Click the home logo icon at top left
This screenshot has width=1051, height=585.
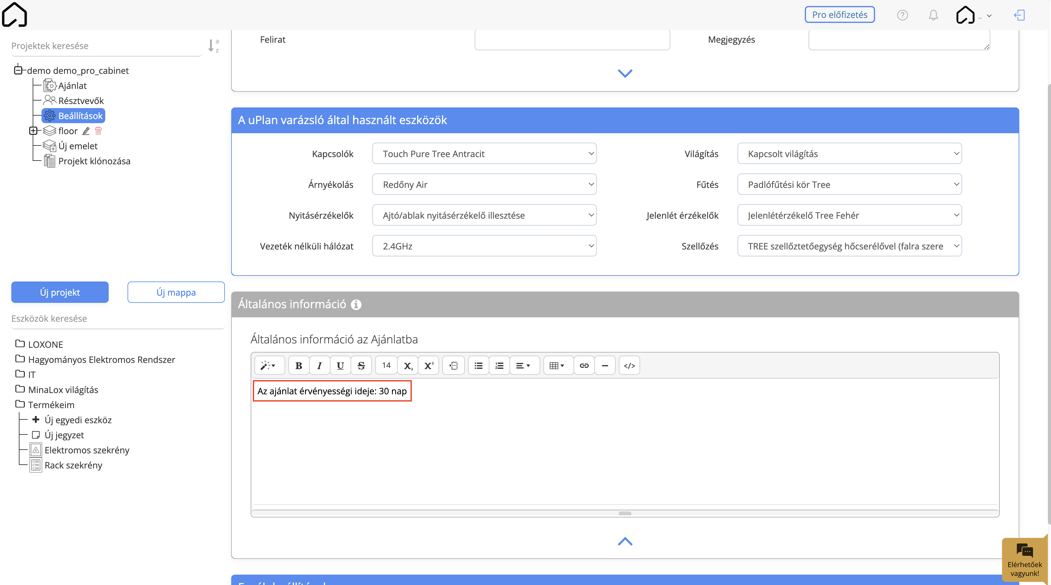click(14, 15)
